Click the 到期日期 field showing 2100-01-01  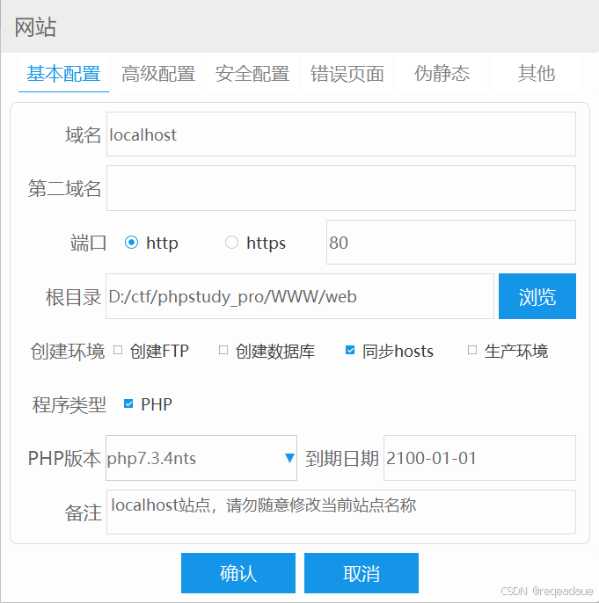tap(479, 458)
